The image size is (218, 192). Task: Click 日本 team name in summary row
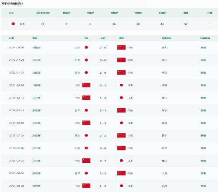pyautogui.click(x=22, y=24)
